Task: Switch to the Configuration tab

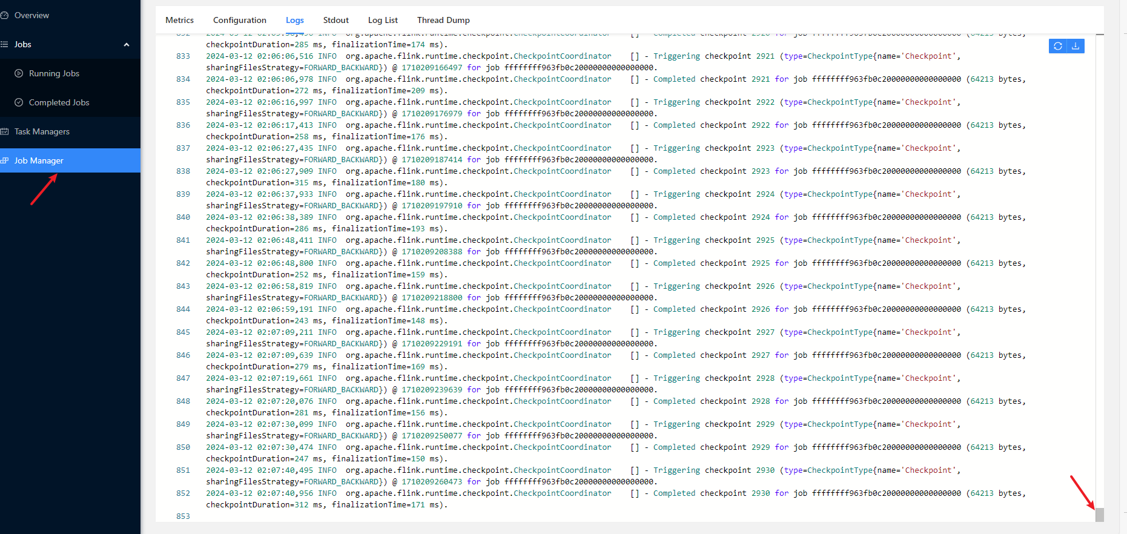Action: (x=239, y=20)
